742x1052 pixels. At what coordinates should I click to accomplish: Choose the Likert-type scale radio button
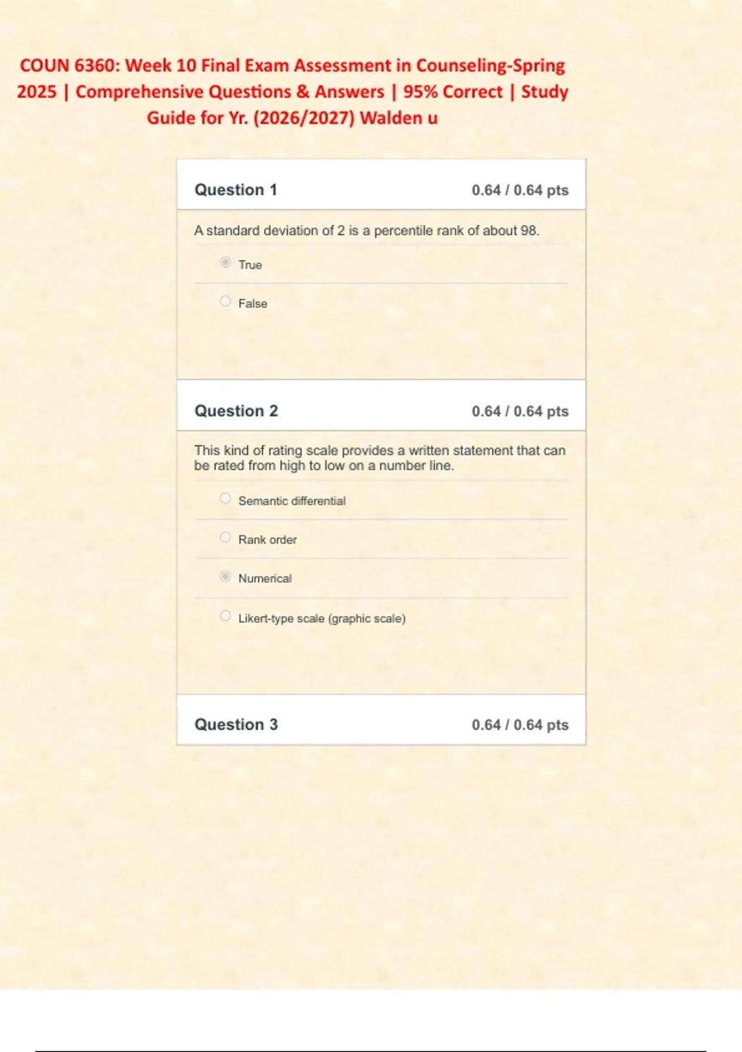(x=226, y=616)
